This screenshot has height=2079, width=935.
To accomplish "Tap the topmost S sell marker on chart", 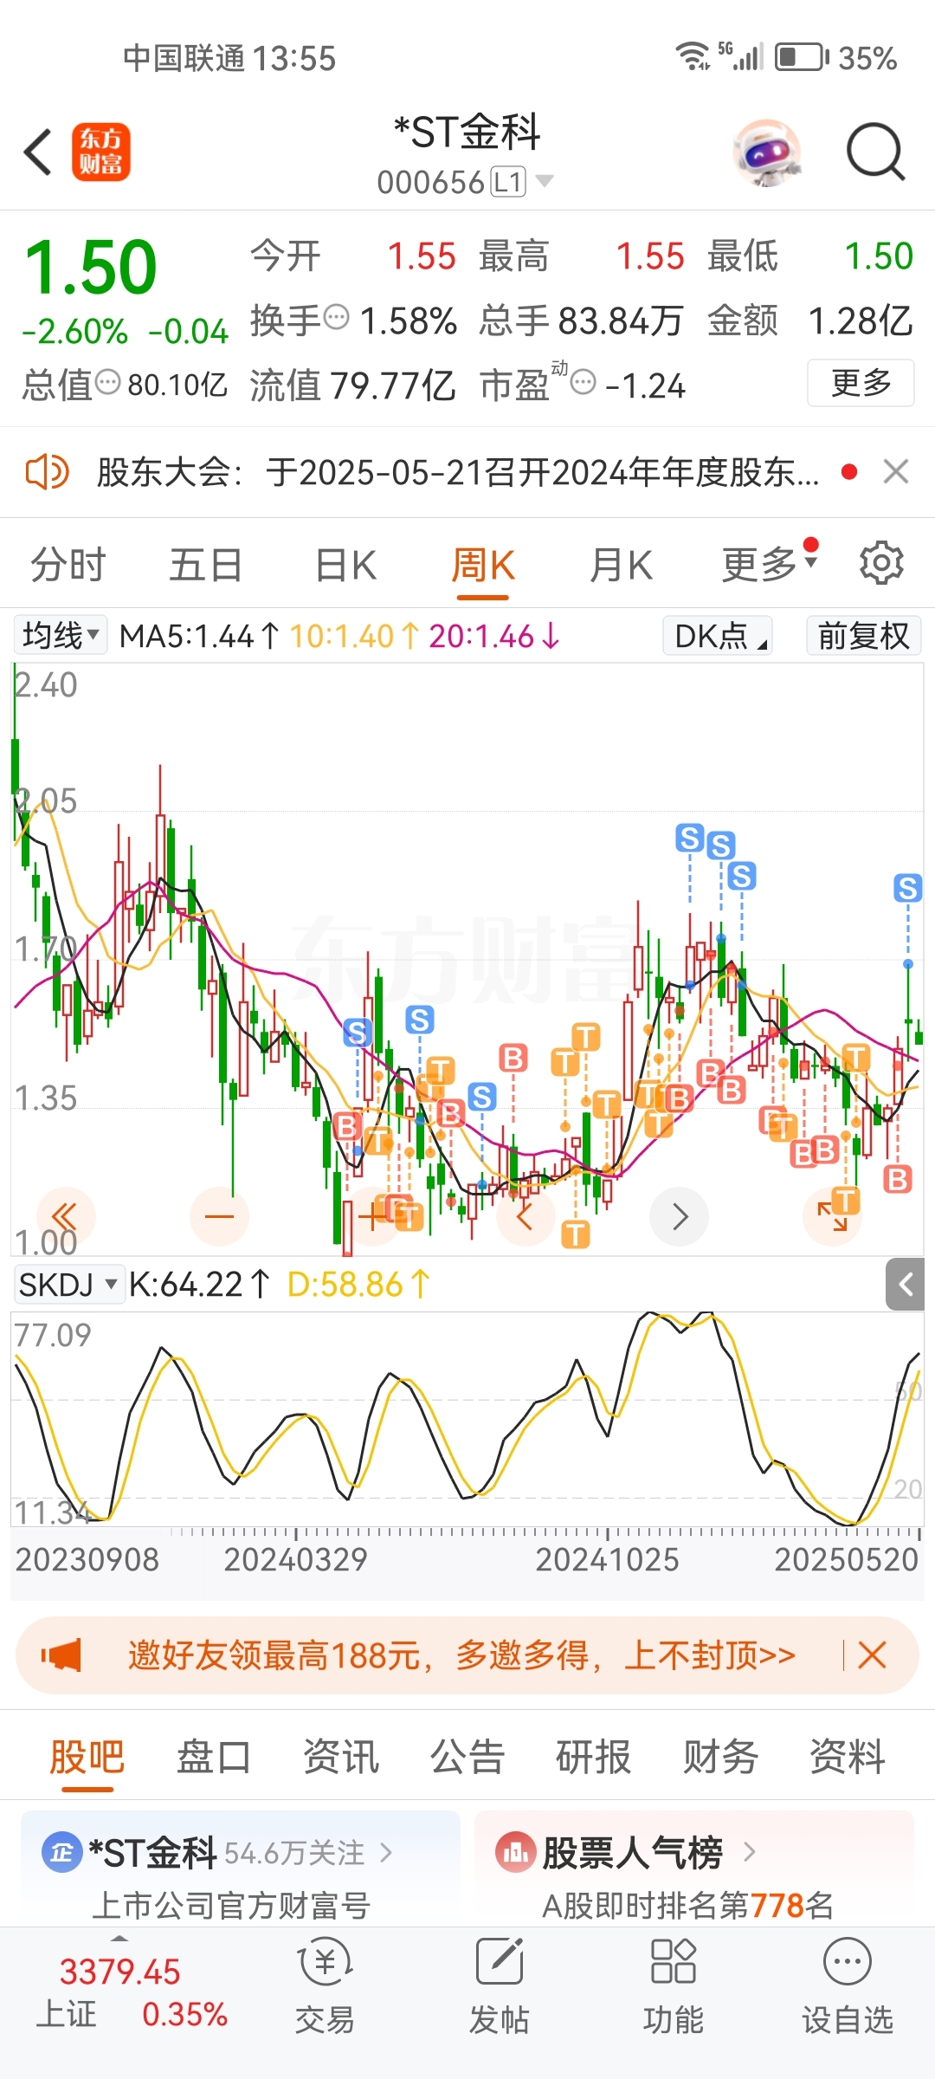I will pyautogui.click(x=689, y=838).
